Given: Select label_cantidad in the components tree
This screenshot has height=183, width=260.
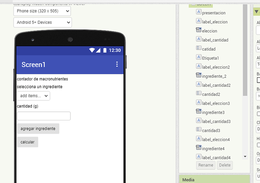Looking at the screenshot, I should pyautogui.click(x=215, y=40).
